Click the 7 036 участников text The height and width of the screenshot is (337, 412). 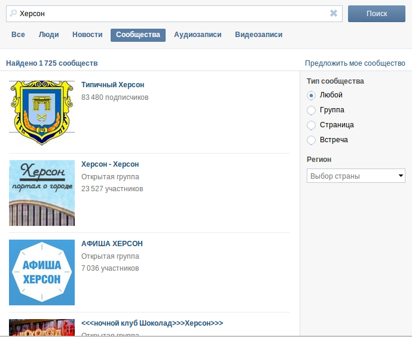110,268
